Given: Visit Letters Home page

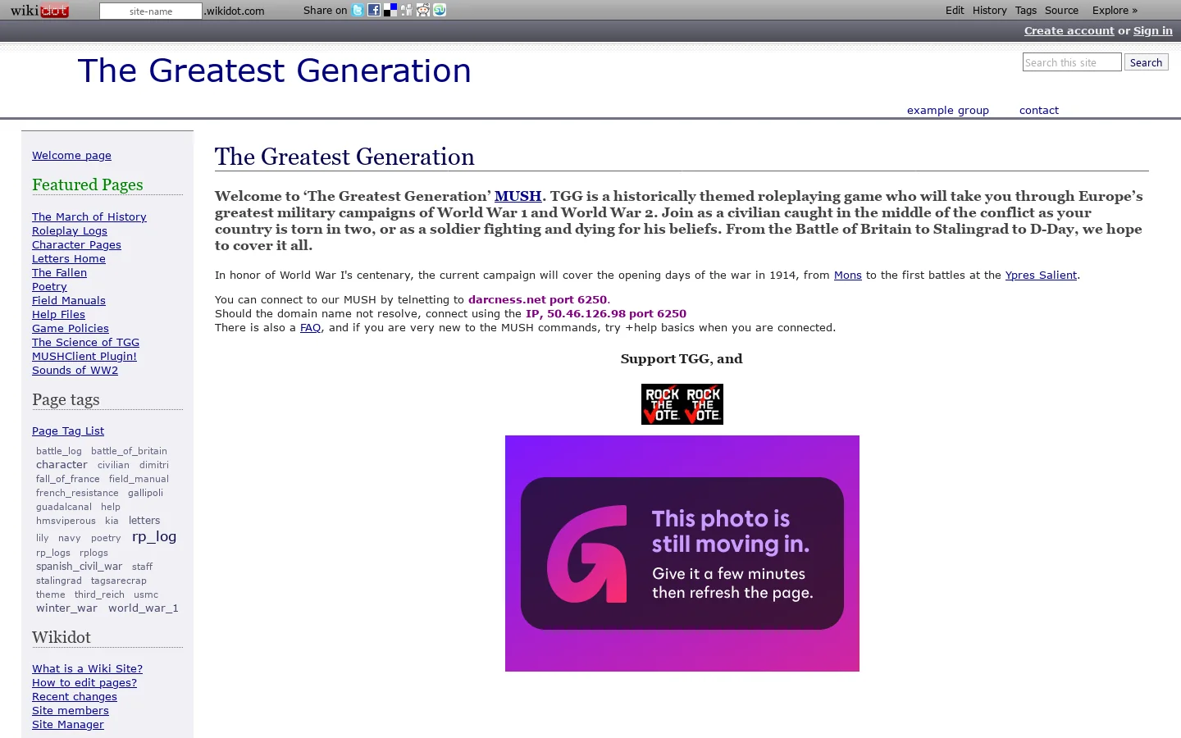Looking at the screenshot, I should (x=69, y=259).
